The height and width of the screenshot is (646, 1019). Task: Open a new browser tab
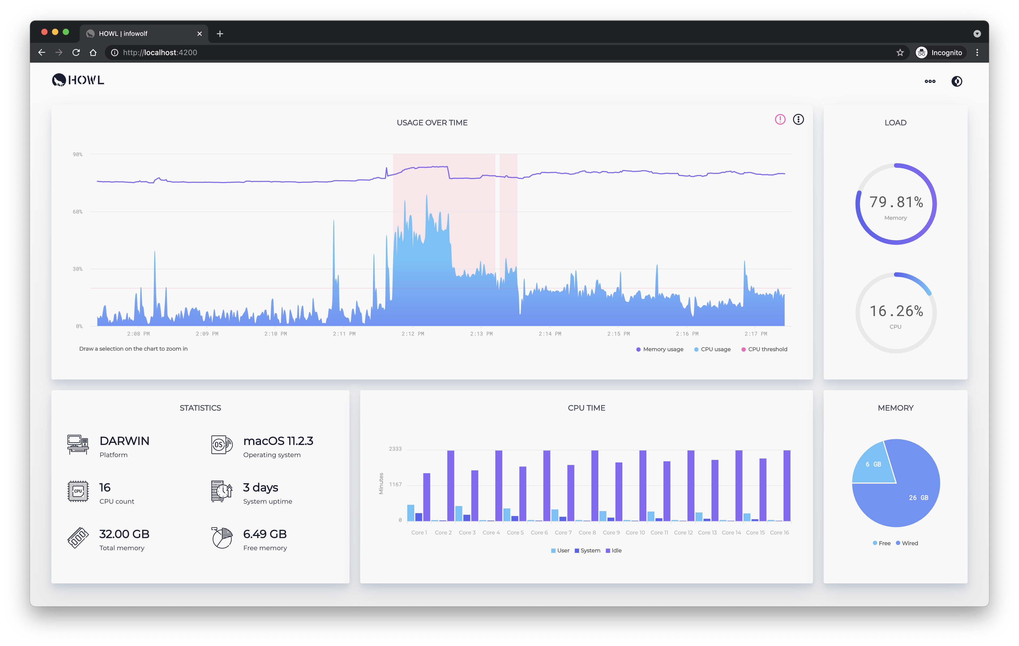[220, 33]
